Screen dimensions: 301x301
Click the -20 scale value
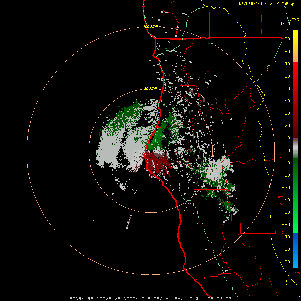coord(286,175)
